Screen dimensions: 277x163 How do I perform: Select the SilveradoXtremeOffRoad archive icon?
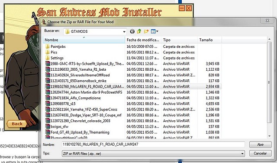pos(48,75)
